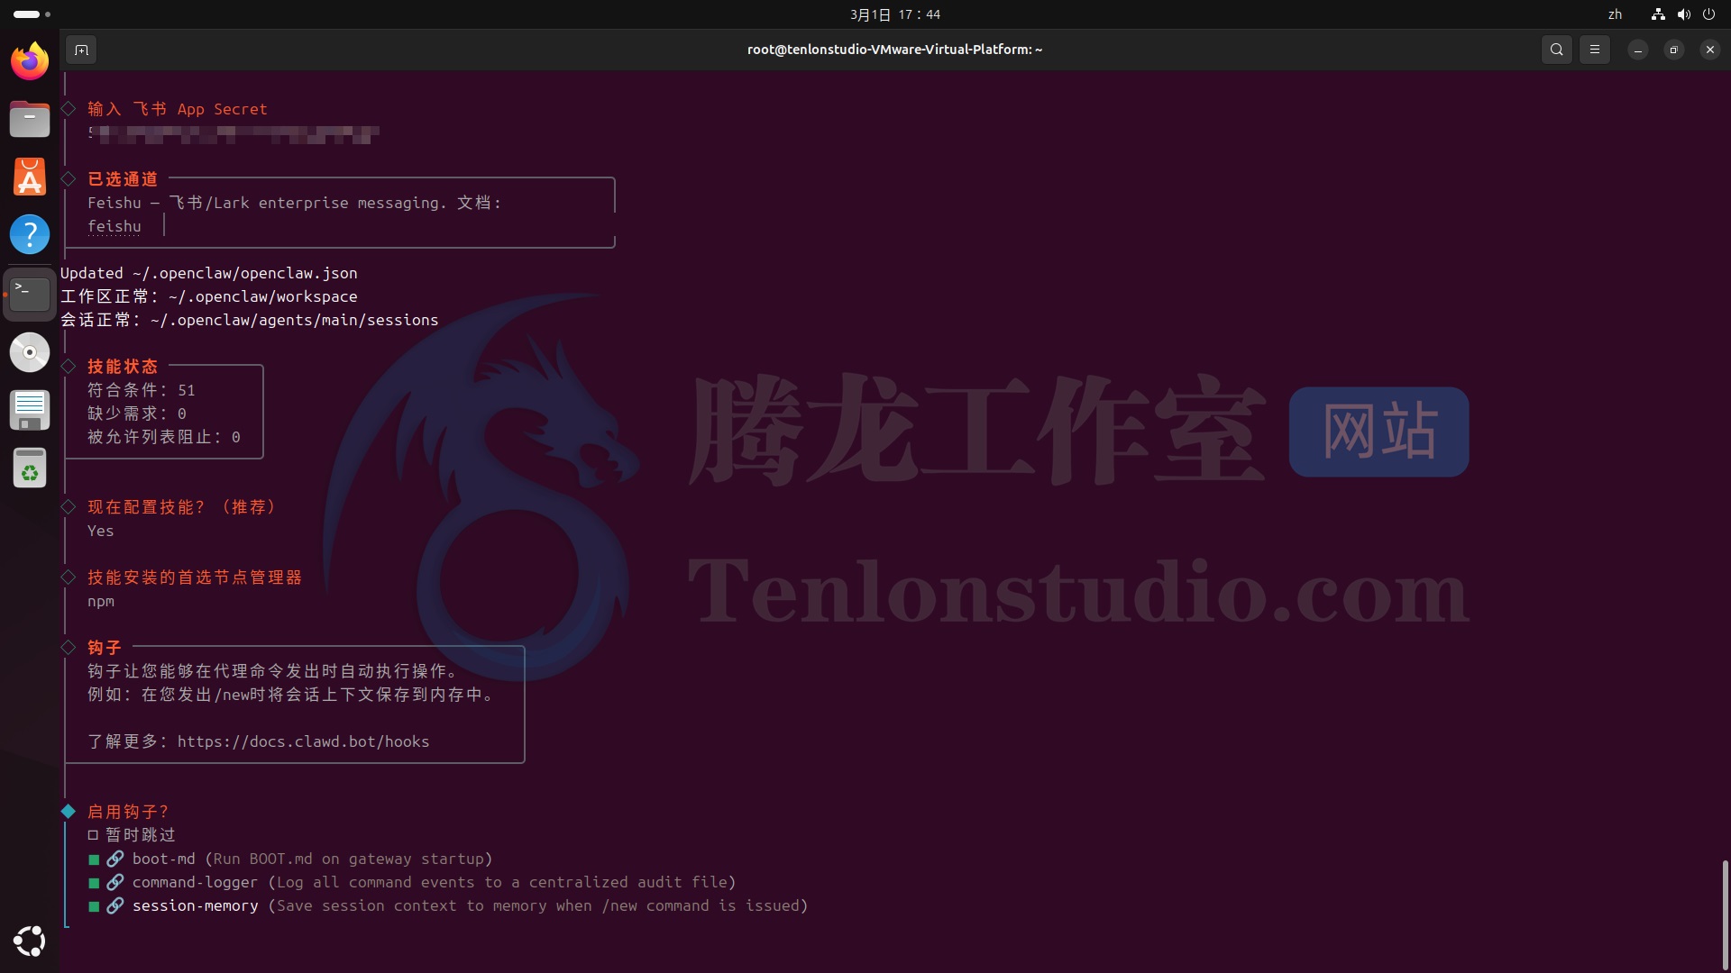Open the date and time calendar
The height and width of the screenshot is (973, 1731).
coord(894,14)
